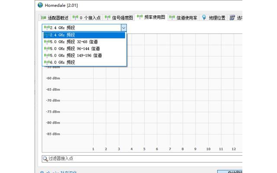Click the -65 dBm axis label
277x173 pixels.
tap(53, 90)
